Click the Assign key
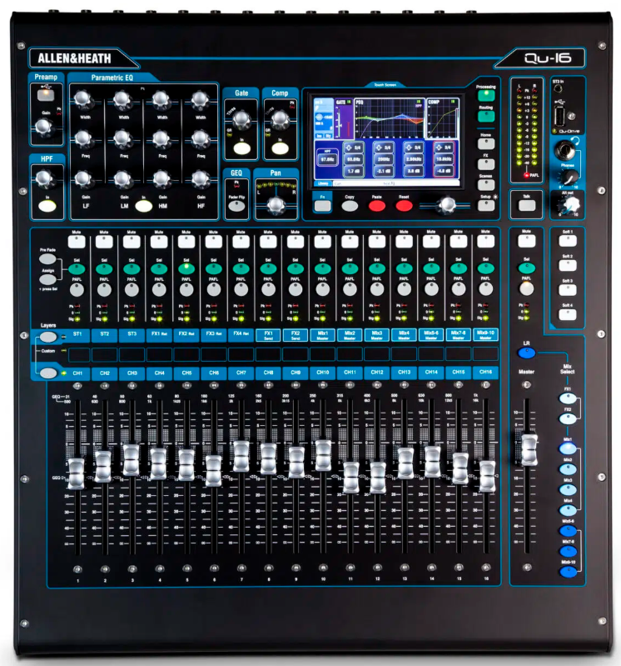 [x=47, y=279]
